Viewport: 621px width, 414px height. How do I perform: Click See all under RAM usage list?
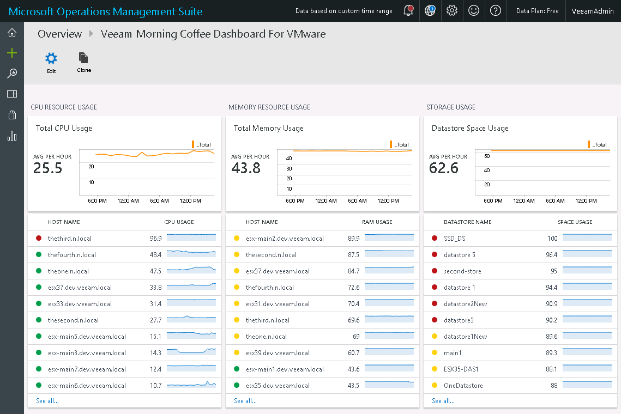pos(245,401)
